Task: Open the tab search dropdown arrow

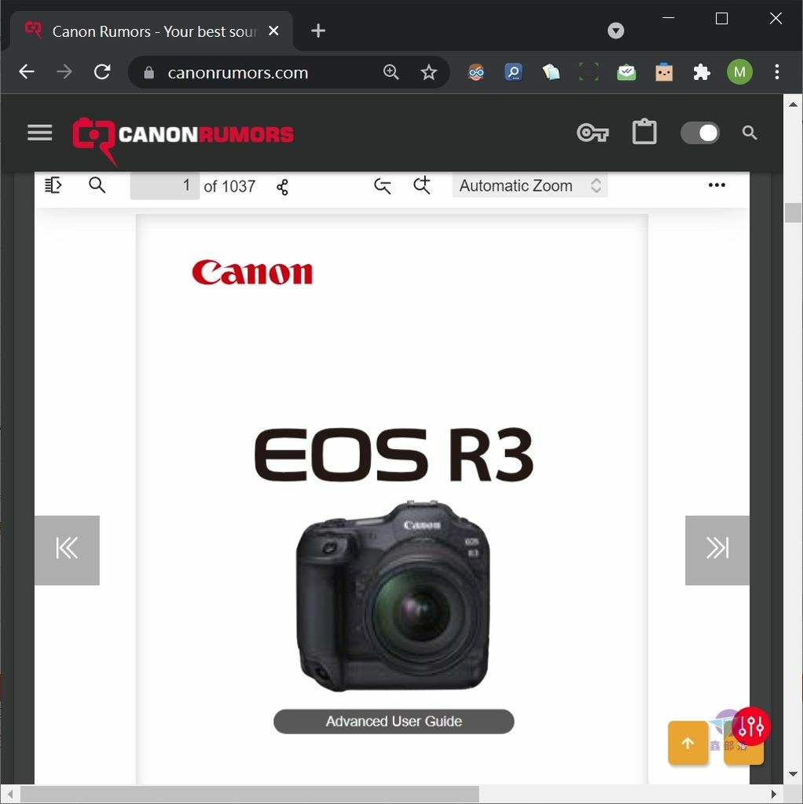Action: pos(616,31)
